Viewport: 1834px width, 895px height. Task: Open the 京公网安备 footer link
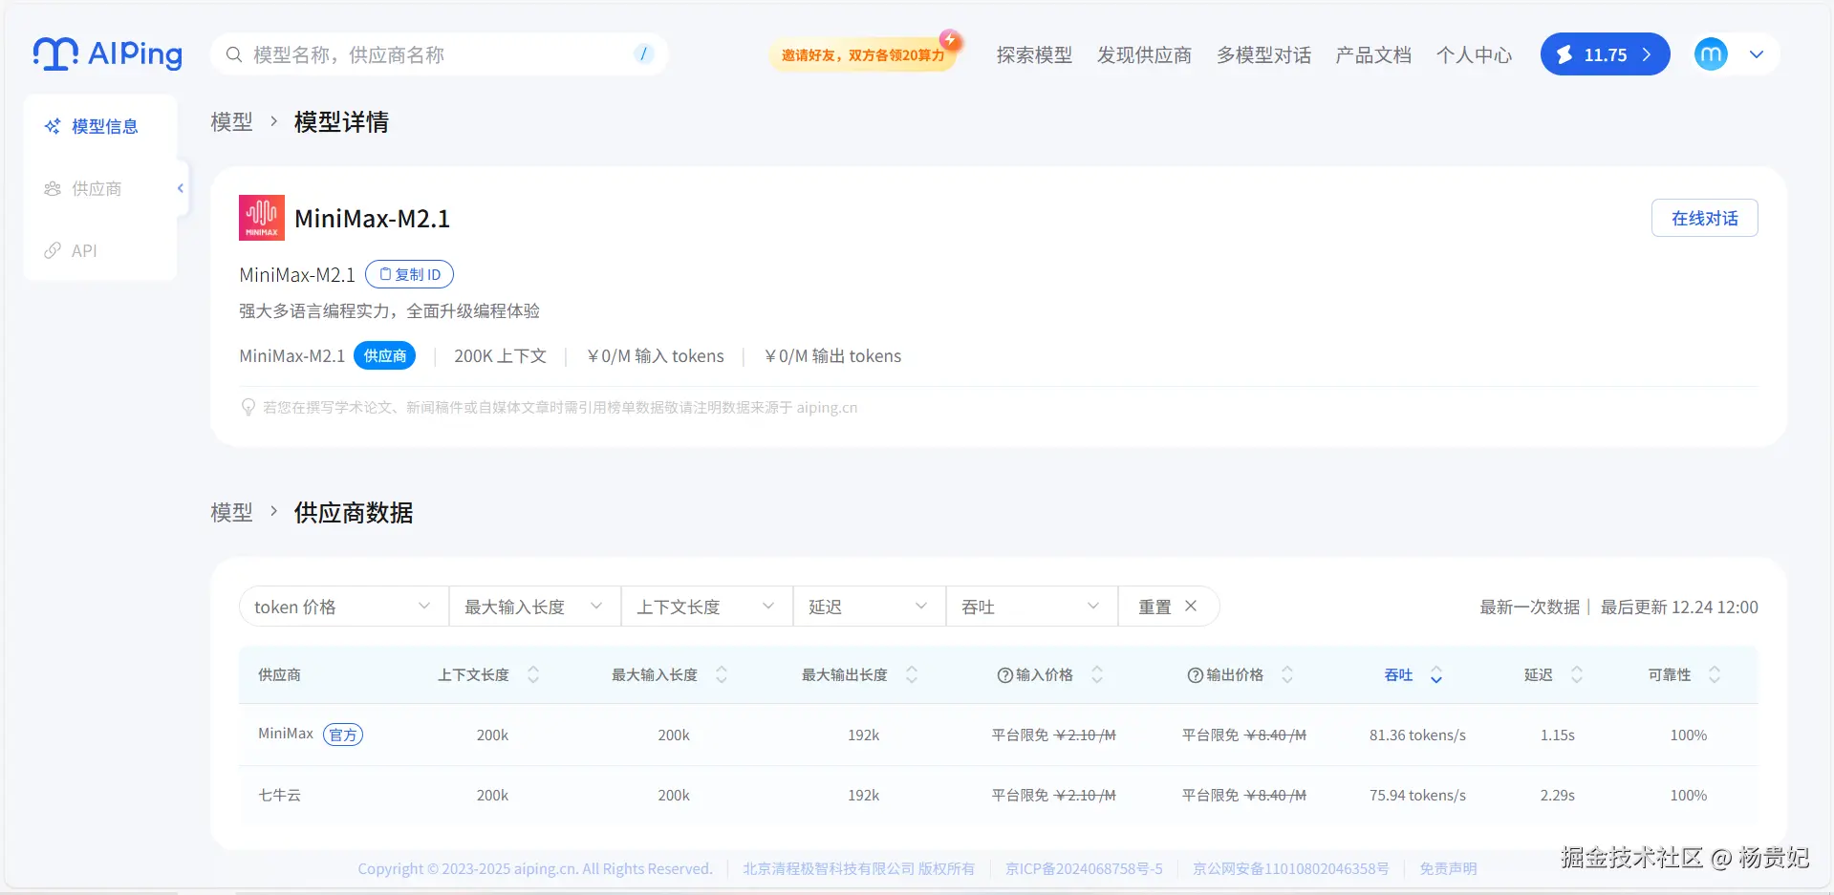click(1290, 868)
